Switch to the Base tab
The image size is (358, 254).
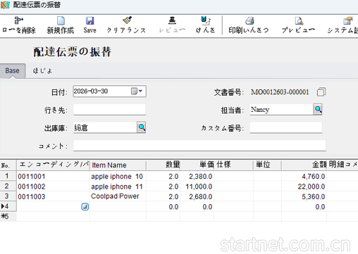pyautogui.click(x=13, y=71)
